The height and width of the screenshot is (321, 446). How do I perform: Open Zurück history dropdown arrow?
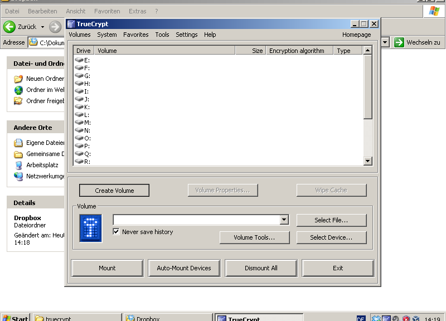[42, 27]
